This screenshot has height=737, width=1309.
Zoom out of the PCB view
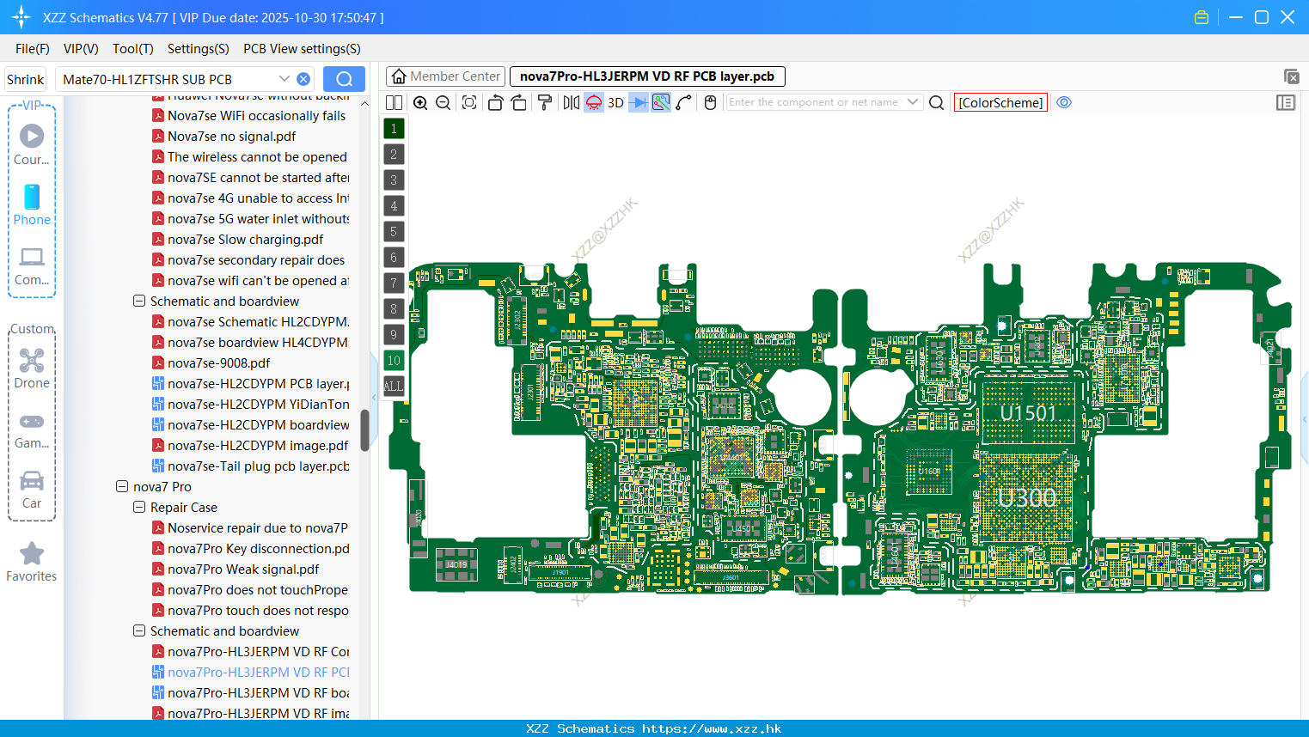pos(443,102)
